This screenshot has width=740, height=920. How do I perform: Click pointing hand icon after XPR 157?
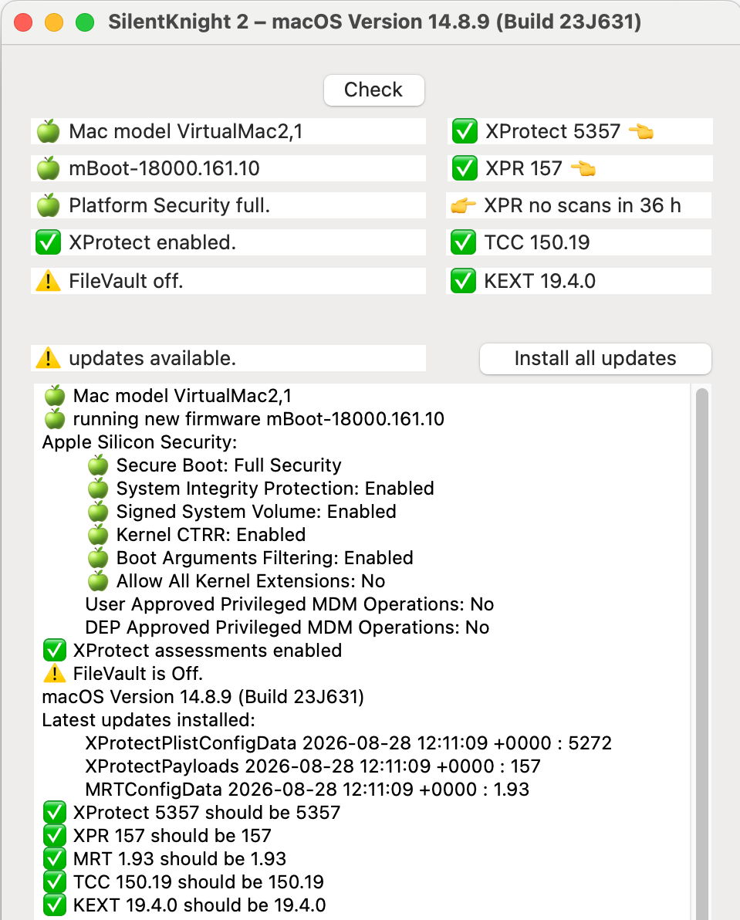pos(583,169)
